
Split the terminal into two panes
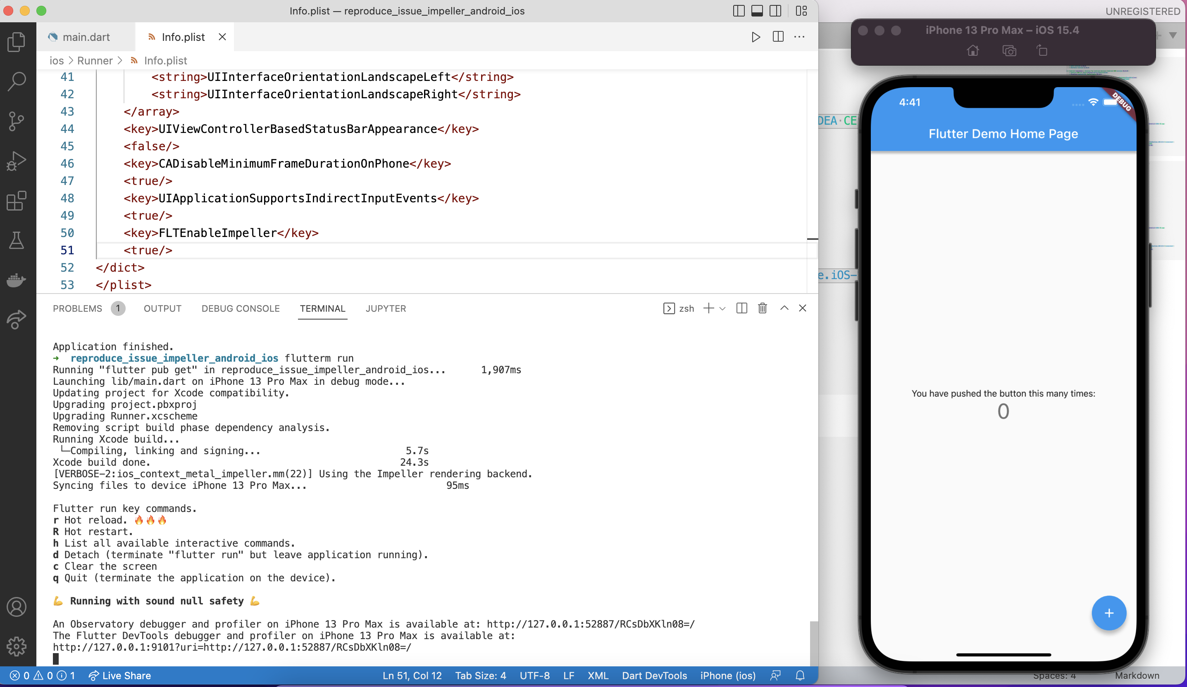pos(741,308)
